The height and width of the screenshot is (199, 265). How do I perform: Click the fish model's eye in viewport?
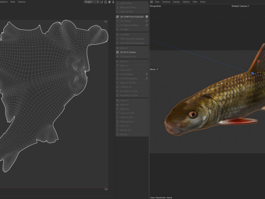click(x=193, y=114)
